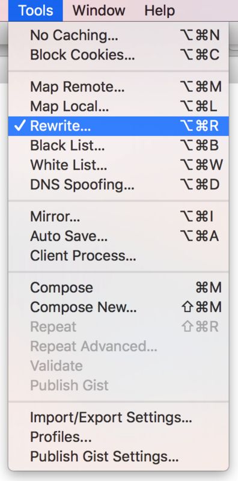Uncheck the Rewrite... menu item

[x=118, y=126]
